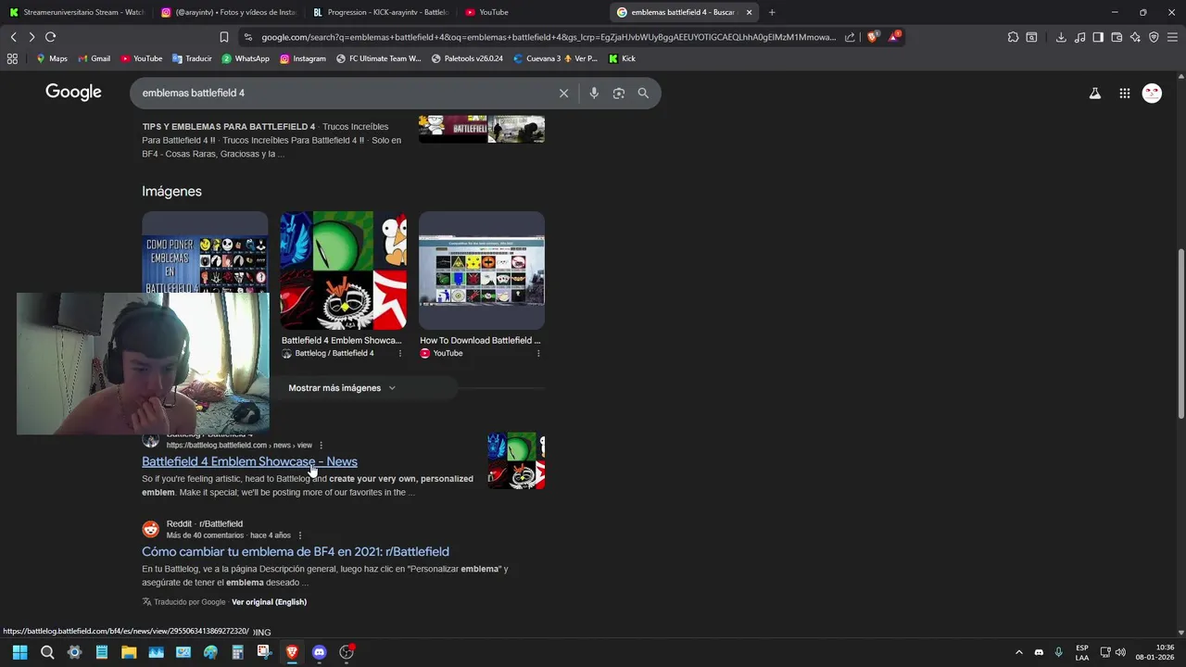Search by image with the Lens camera icon
1186x667 pixels.
pyautogui.click(x=619, y=93)
